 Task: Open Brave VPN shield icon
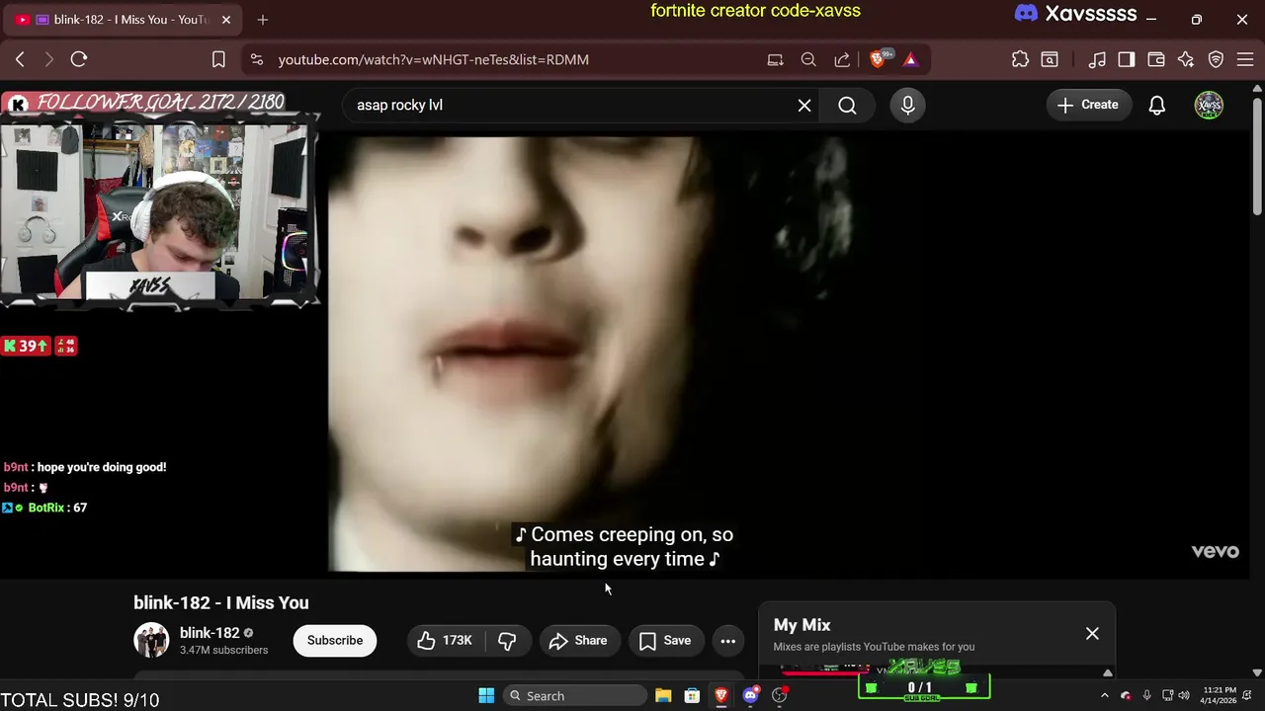pos(1217,59)
